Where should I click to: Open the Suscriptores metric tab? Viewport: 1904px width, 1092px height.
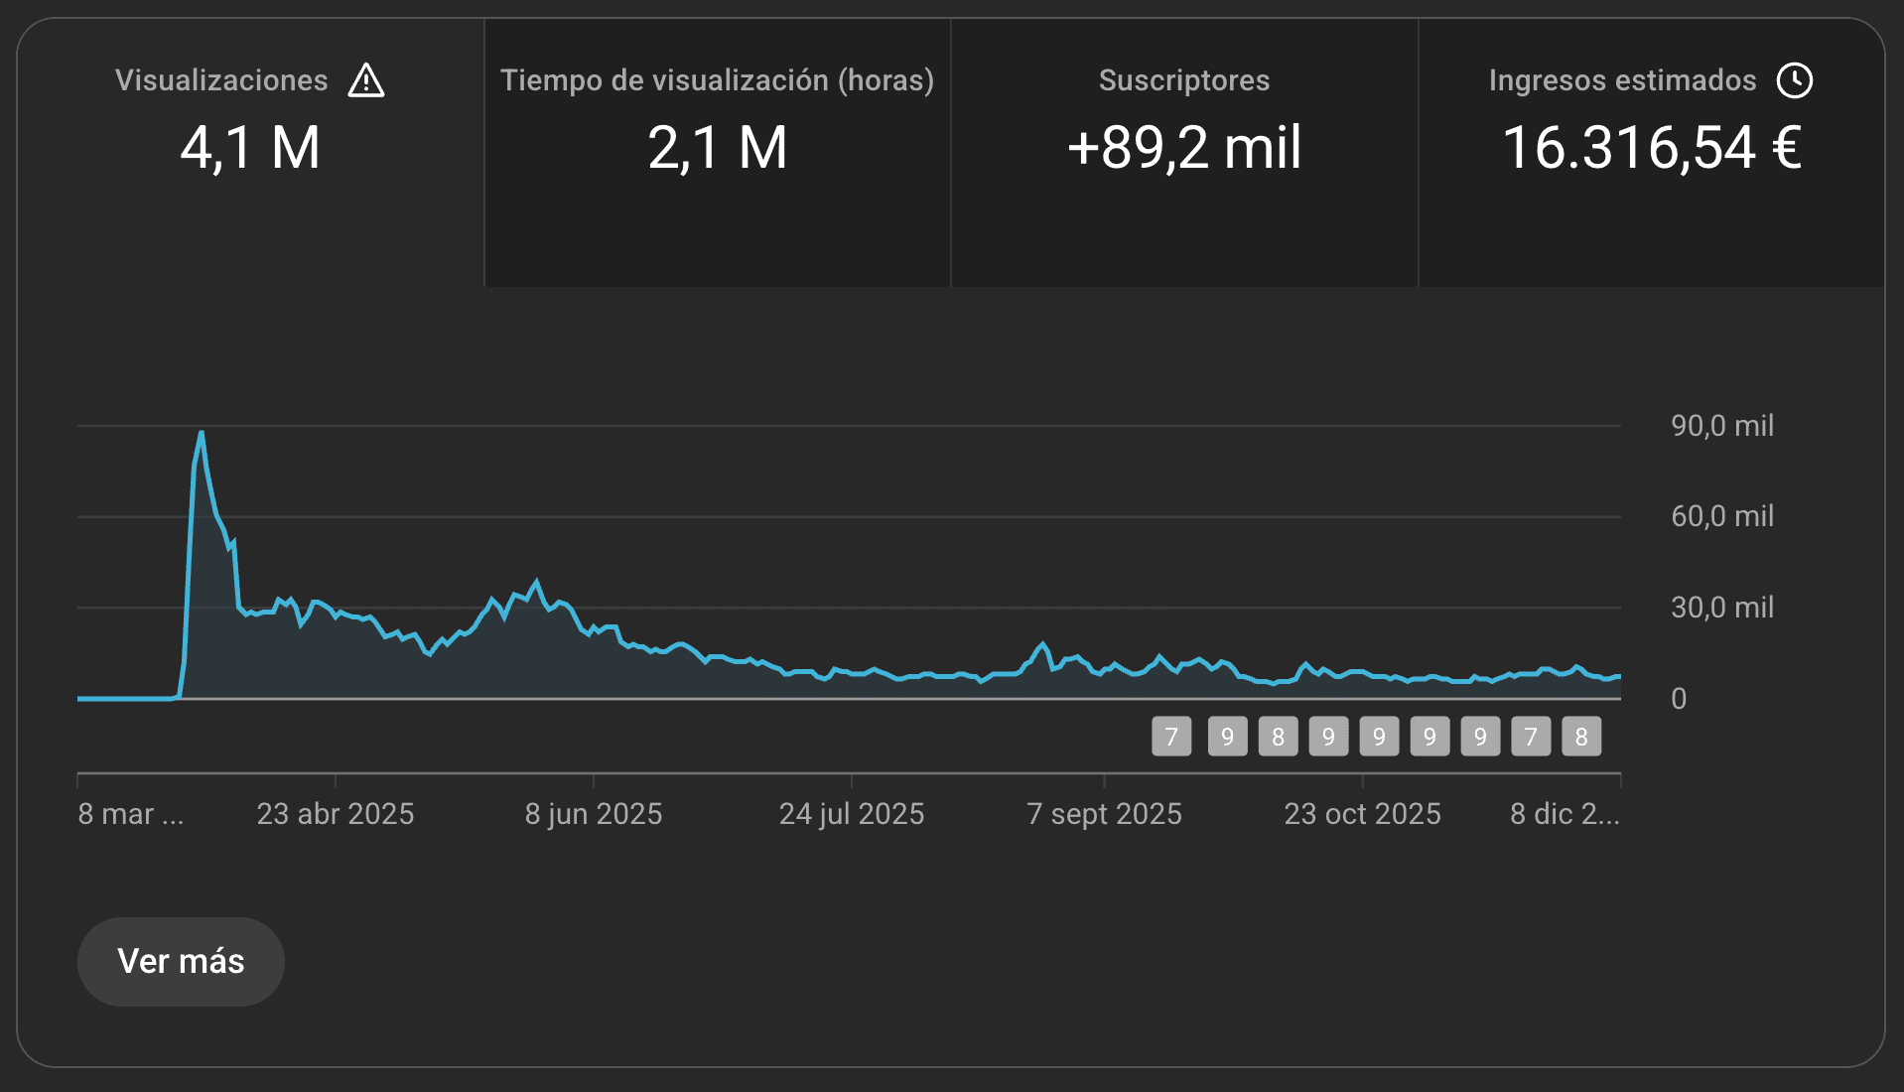tap(1183, 151)
